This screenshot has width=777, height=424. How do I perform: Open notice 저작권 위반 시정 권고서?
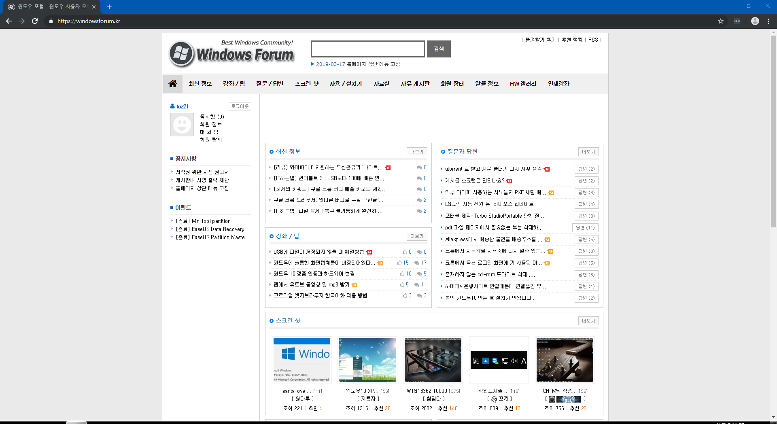point(202,172)
